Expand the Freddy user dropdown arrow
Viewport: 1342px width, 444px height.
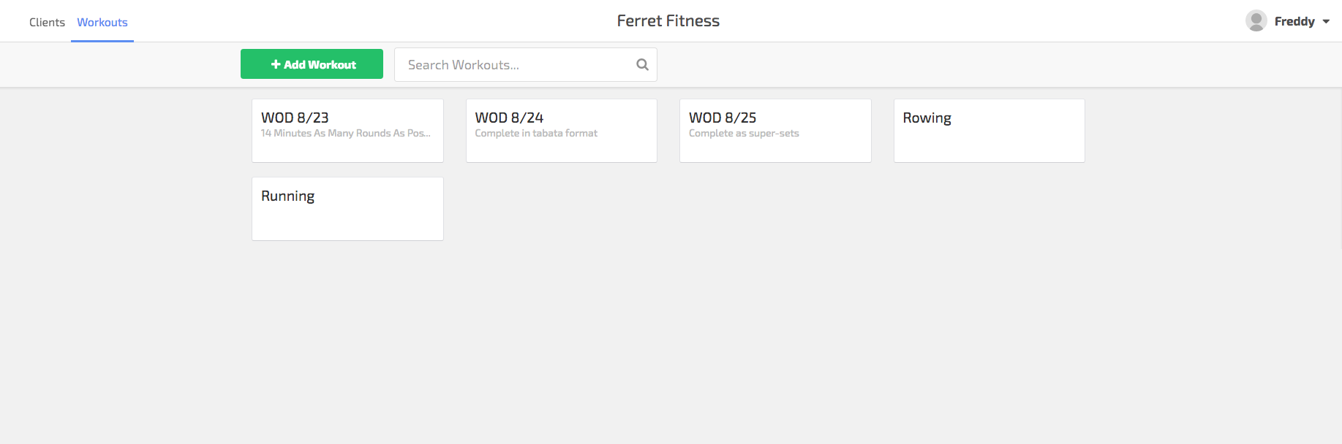(1326, 22)
